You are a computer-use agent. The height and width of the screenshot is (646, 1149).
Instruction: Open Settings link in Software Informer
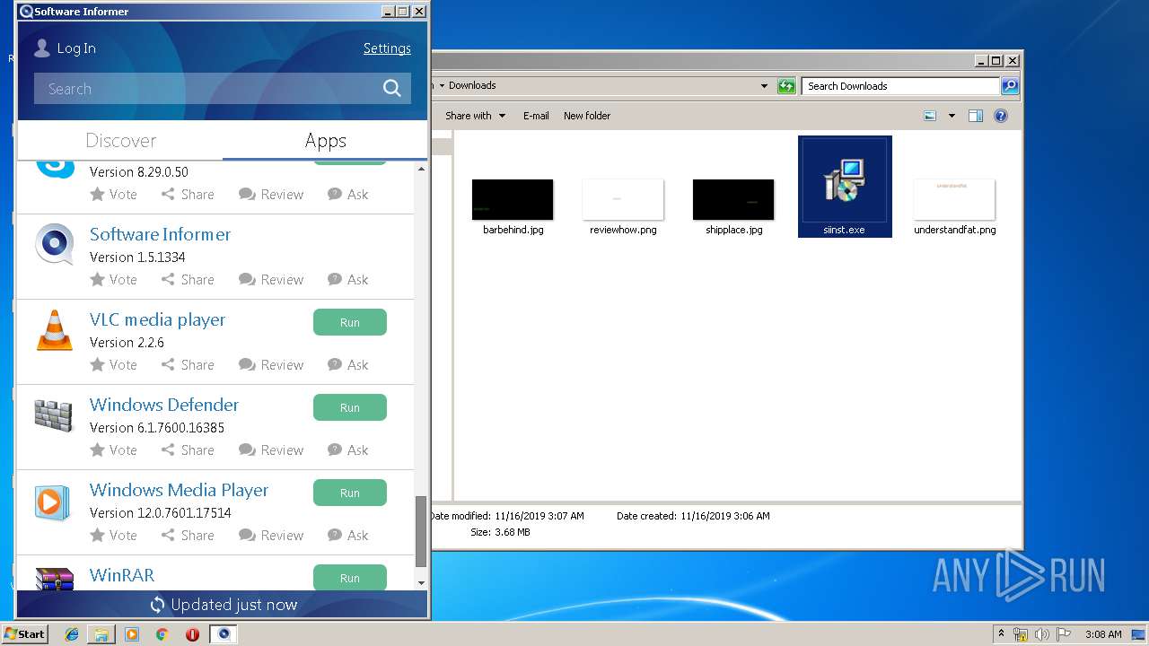(x=387, y=48)
